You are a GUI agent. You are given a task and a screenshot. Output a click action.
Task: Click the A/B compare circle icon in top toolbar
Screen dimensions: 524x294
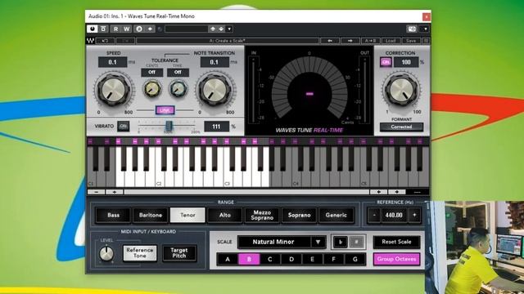139,29
